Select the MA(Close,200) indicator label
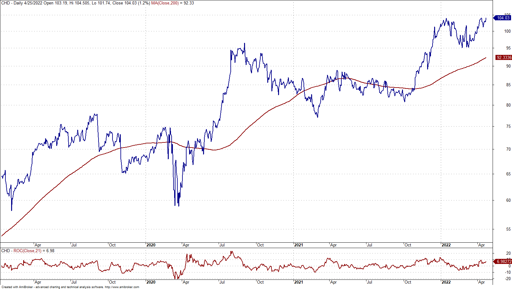Viewport: 512px width, 289px height. coord(165,3)
